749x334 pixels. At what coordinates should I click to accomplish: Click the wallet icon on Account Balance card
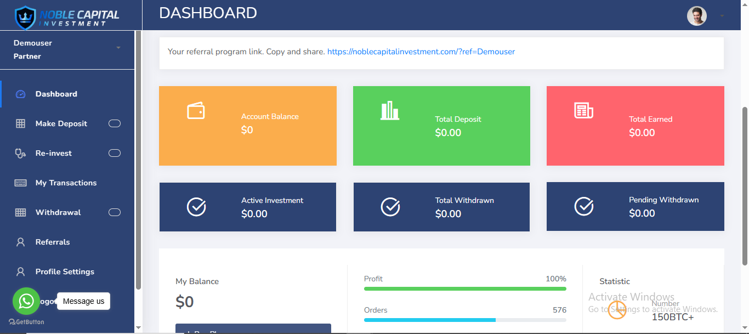tap(196, 111)
